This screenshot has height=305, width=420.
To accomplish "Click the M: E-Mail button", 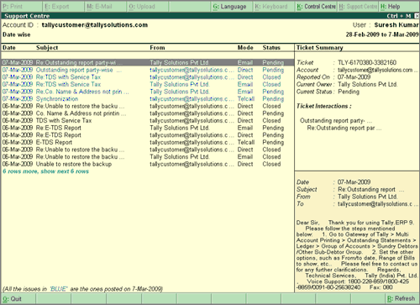I will coord(106,7).
